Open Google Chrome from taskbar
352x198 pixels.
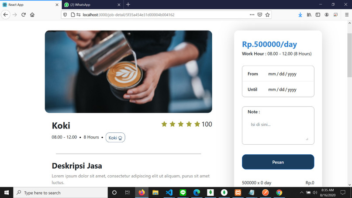coord(279,193)
